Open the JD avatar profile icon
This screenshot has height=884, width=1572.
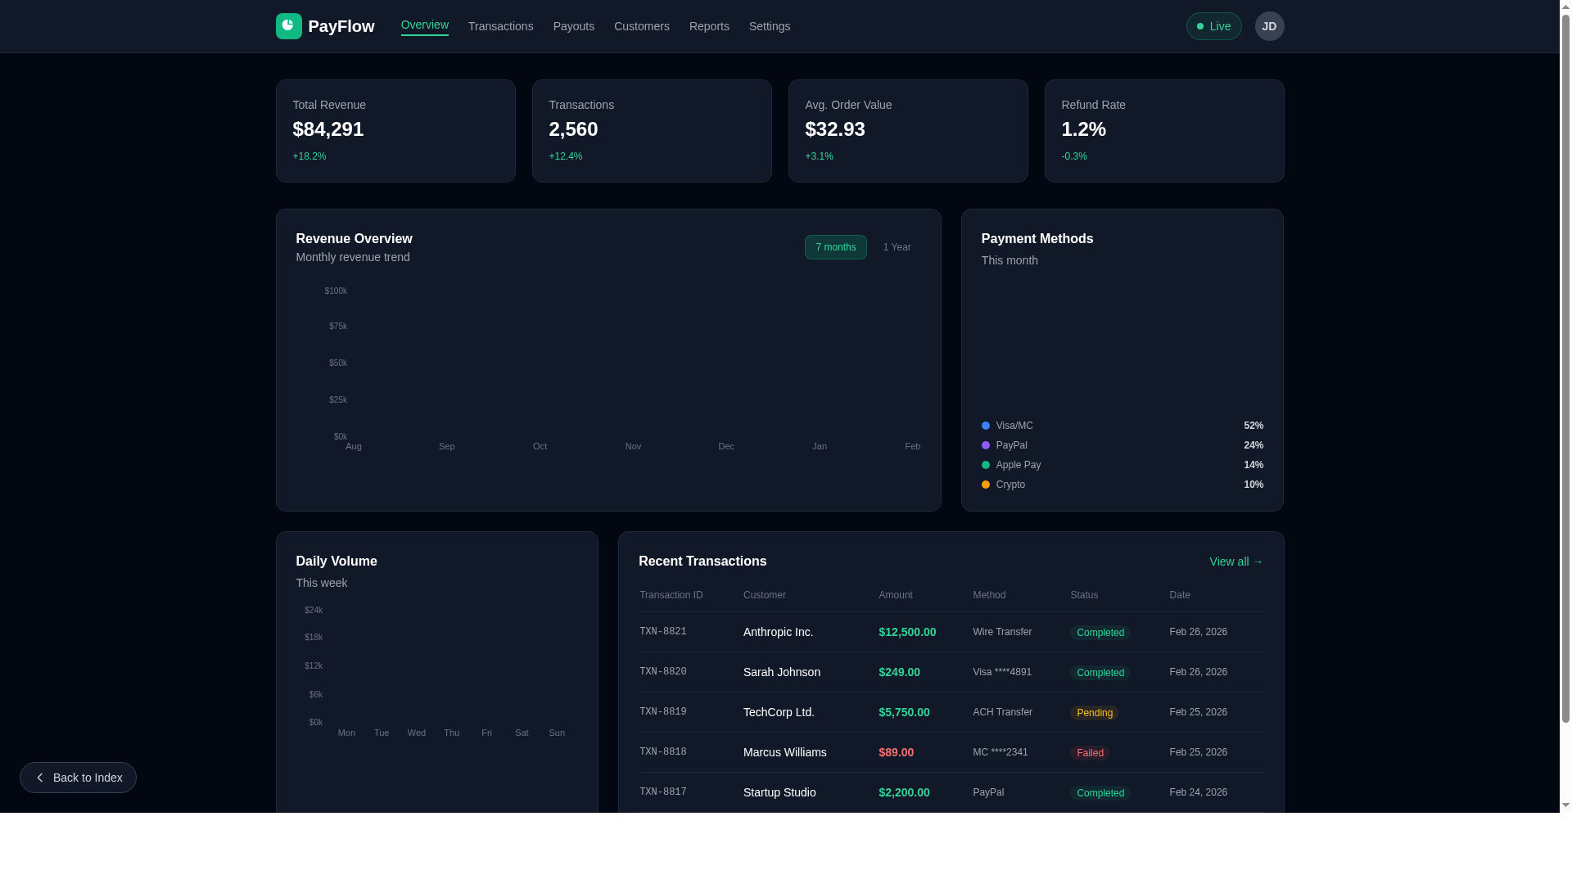[x=1269, y=26]
